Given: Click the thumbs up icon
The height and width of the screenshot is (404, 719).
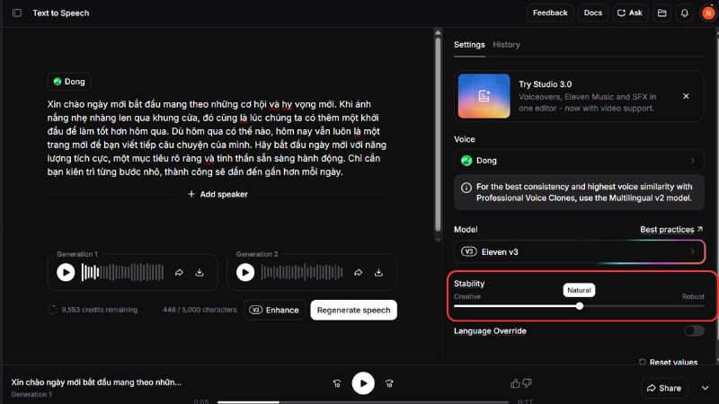Looking at the screenshot, I should pos(515,383).
